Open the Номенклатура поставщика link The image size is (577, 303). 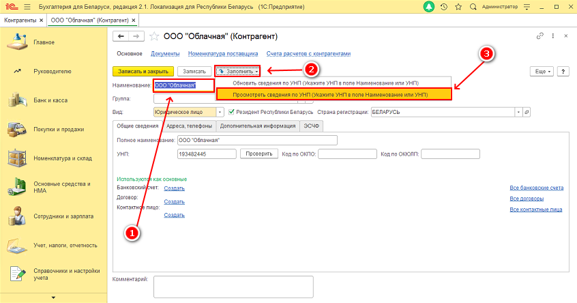click(x=223, y=54)
